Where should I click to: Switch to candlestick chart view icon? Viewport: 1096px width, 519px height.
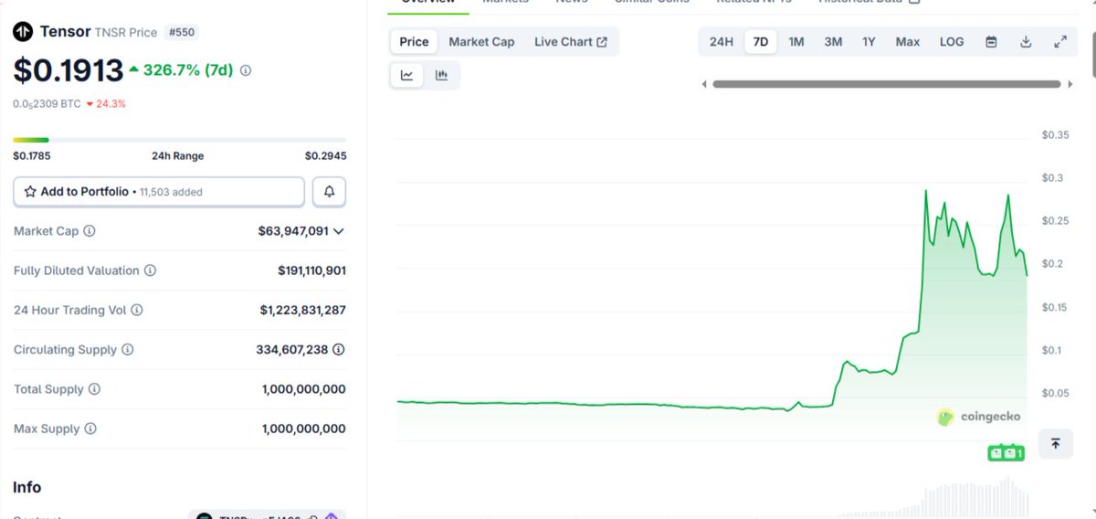click(x=442, y=76)
